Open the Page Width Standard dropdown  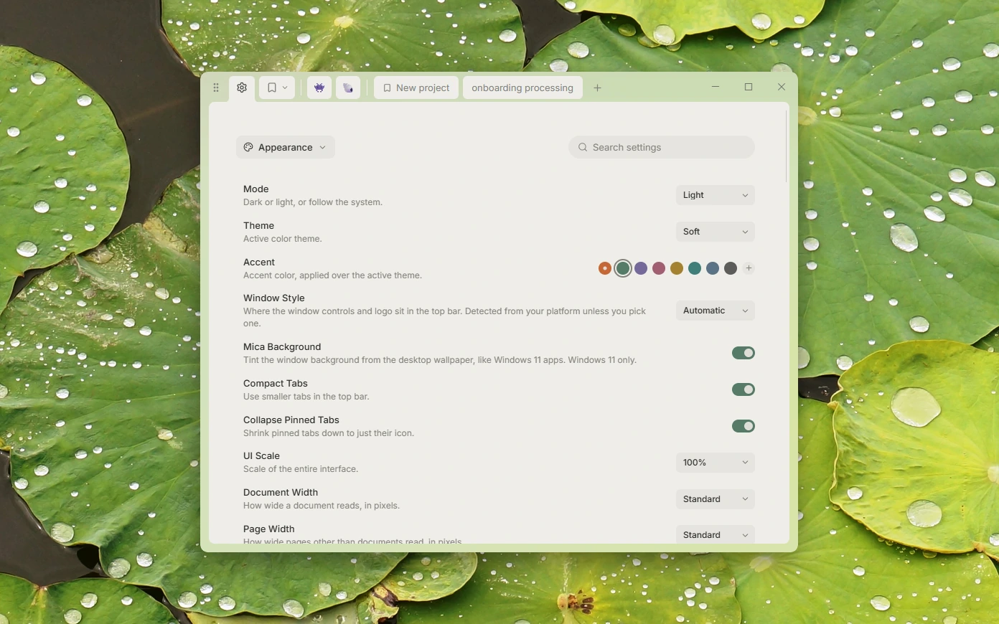point(716,535)
